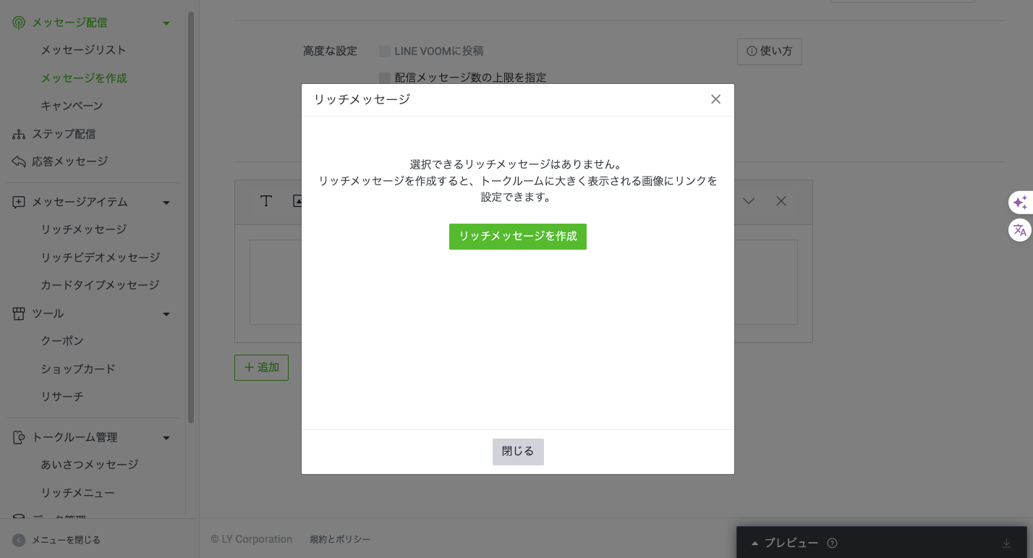Click the help question mark beside プレビュー
The height and width of the screenshot is (558, 1033).
(x=832, y=544)
